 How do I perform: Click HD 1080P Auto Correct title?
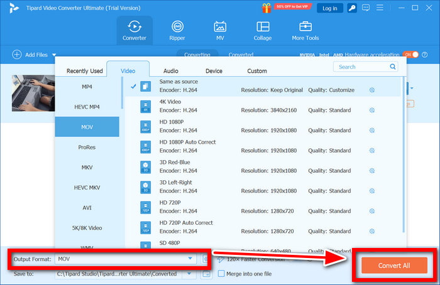(x=187, y=142)
